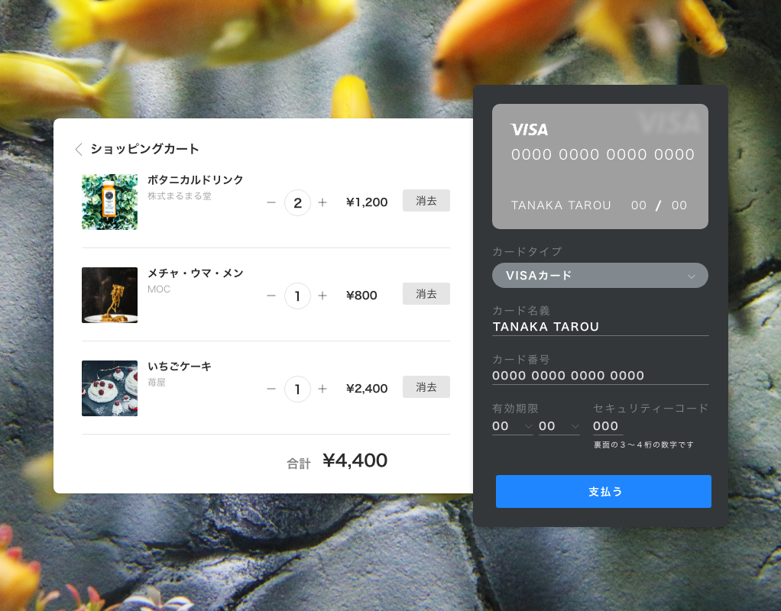Decrease quantity of メチャ・ウマ・メン

271,296
